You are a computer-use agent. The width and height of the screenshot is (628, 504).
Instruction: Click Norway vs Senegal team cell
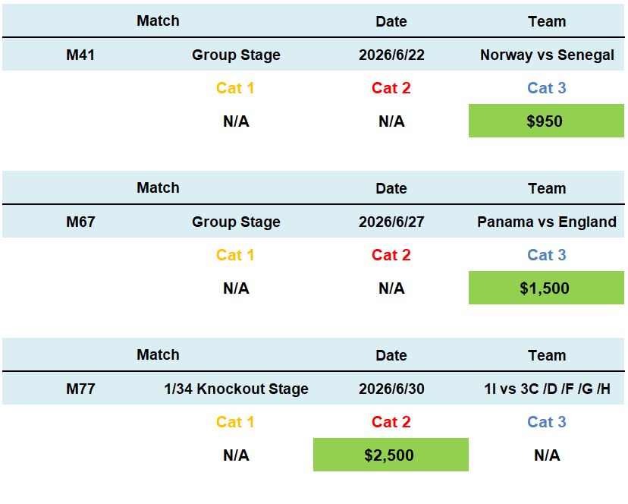547,55
